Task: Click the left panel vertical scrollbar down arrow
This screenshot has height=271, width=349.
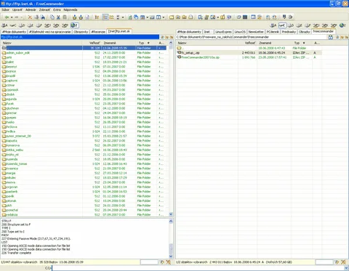Action: pyautogui.click(x=171, y=214)
